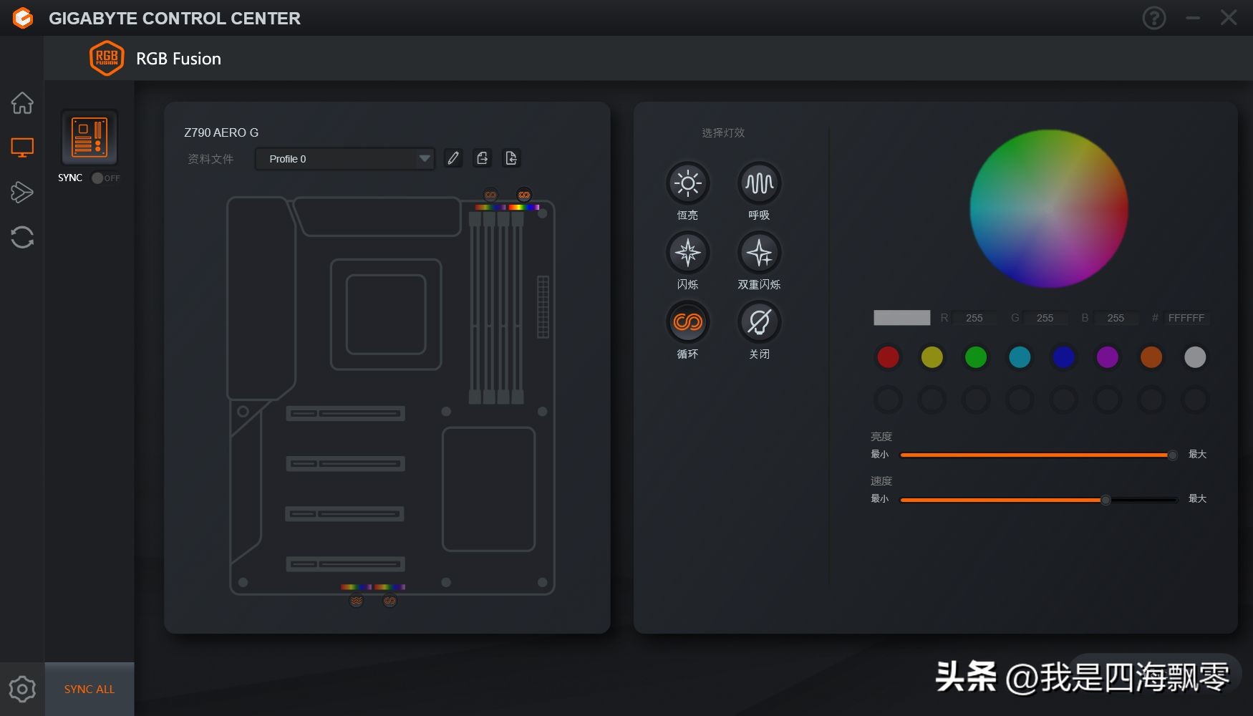
Task: Select the 双重闪烁 double flash effect
Action: pos(758,253)
